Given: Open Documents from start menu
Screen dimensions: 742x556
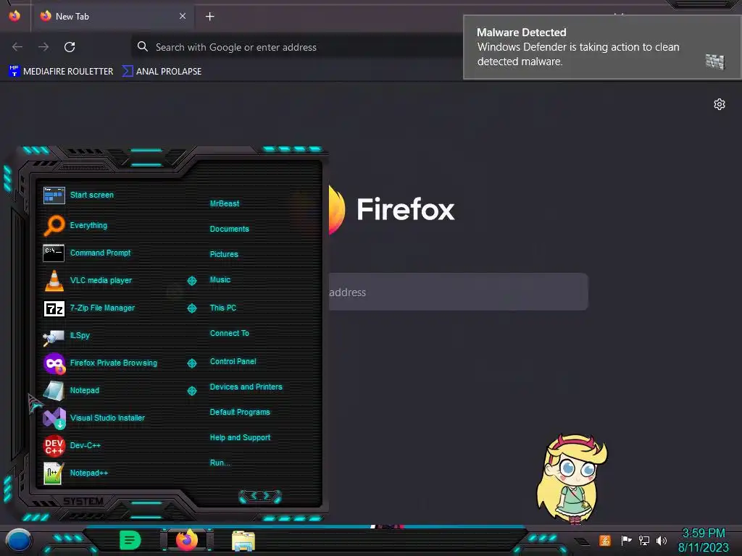Looking at the screenshot, I should [230, 229].
